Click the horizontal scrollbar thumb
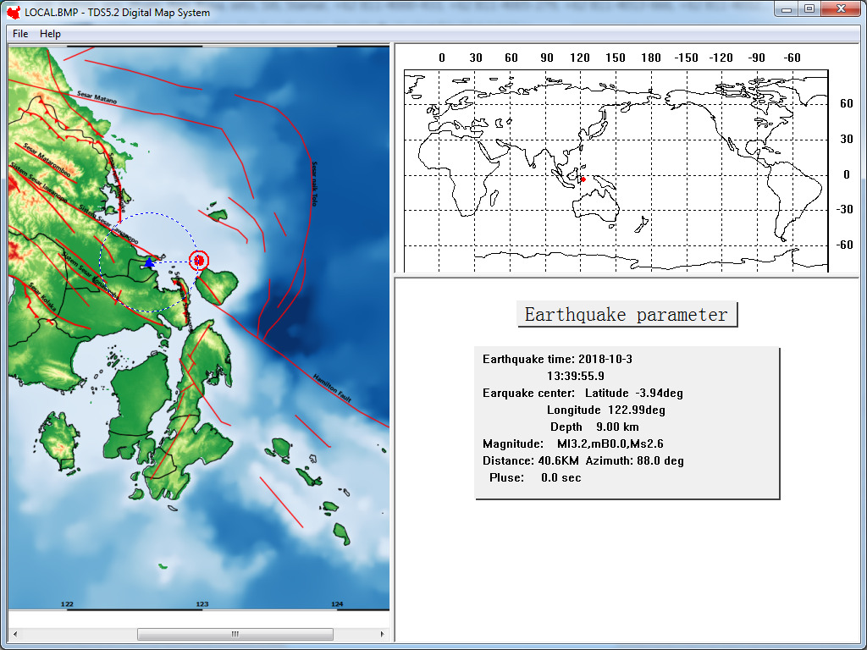This screenshot has height=650, width=867. 235,634
